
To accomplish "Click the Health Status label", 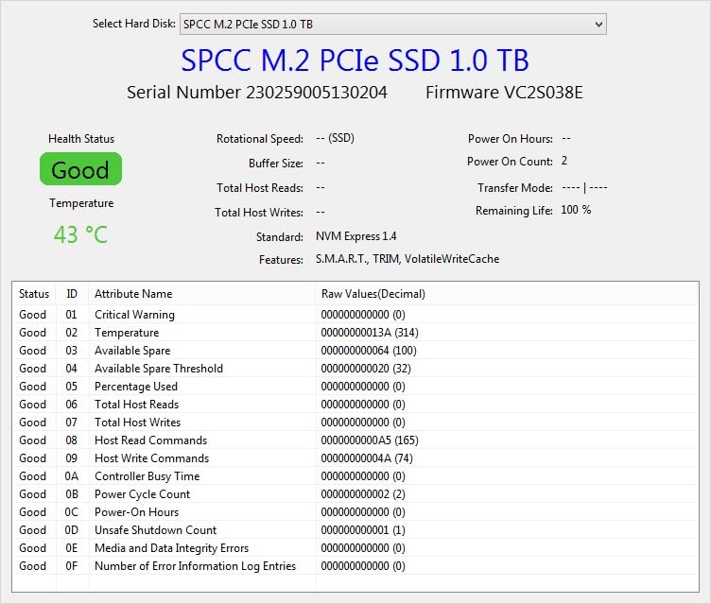I will 81,139.
